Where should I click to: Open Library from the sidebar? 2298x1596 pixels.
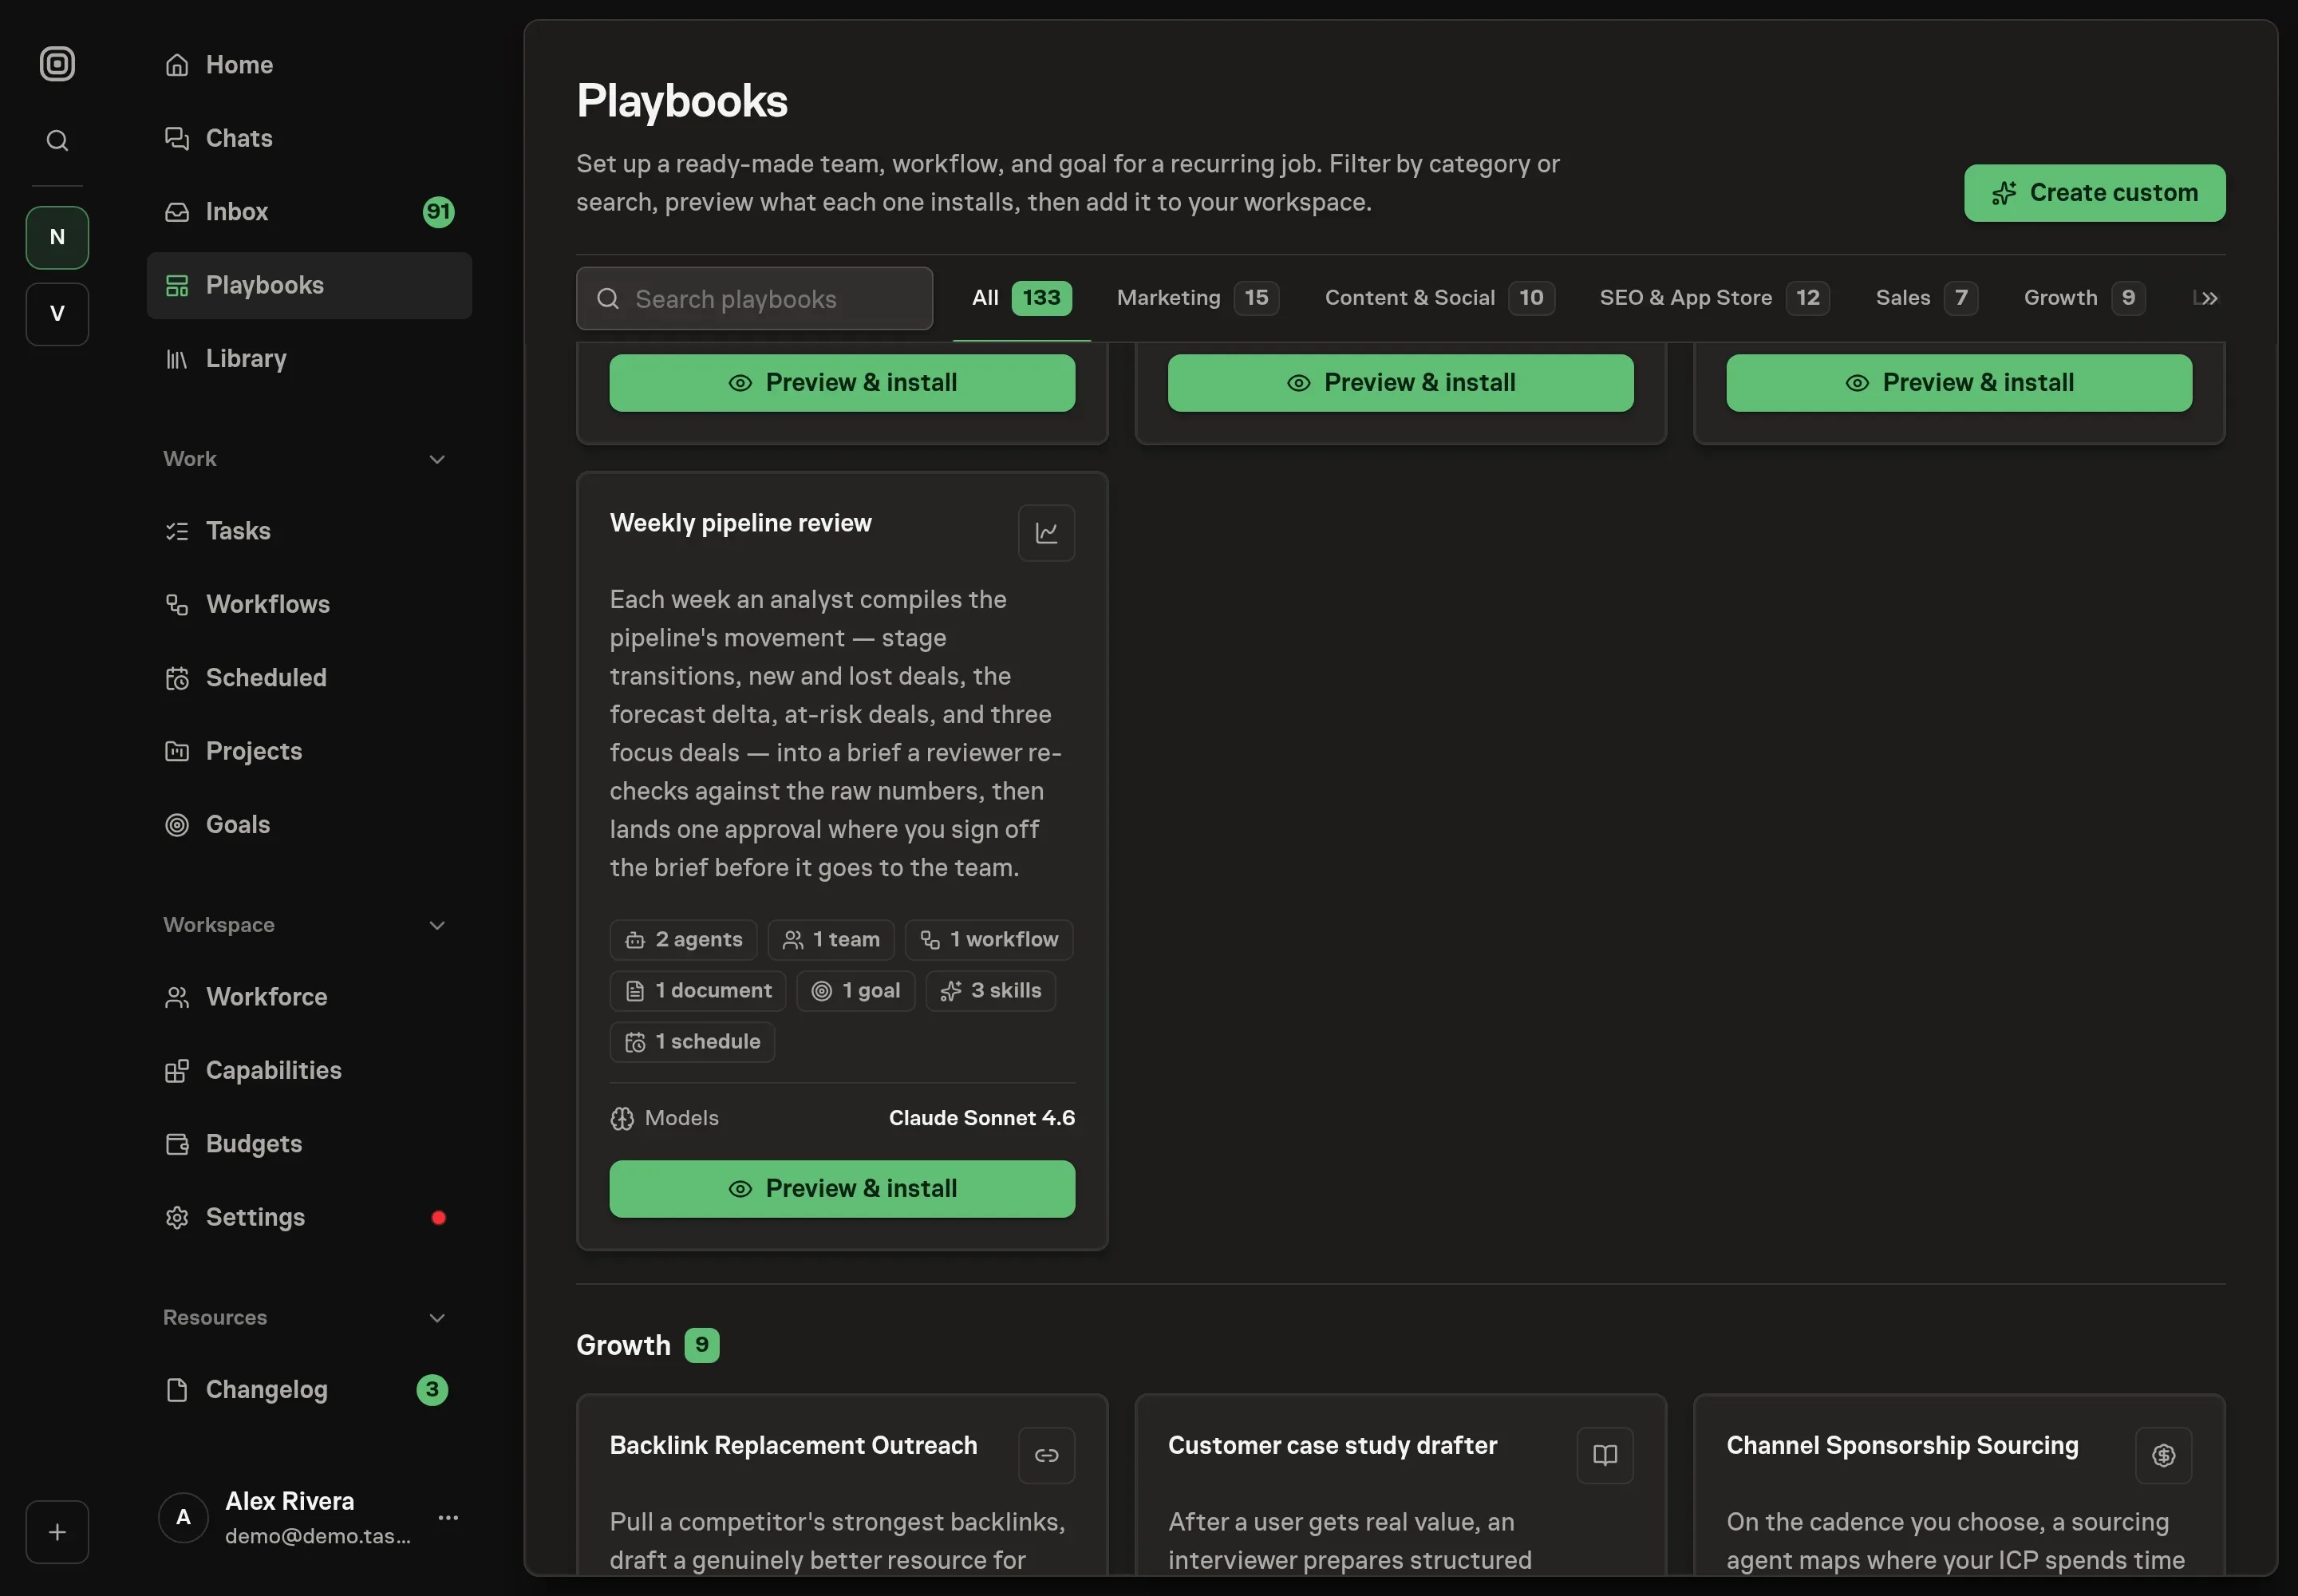(309, 359)
